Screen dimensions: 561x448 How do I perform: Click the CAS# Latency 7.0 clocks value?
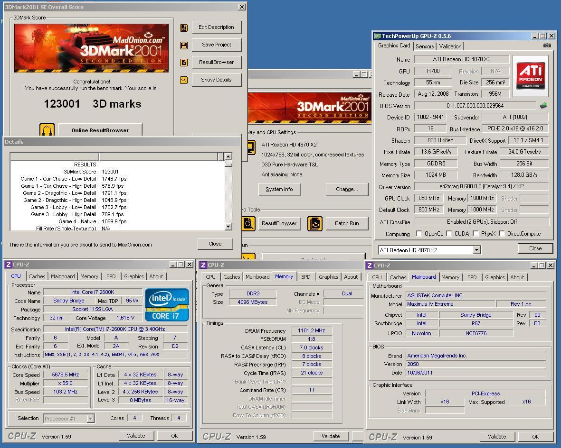tap(312, 347)
